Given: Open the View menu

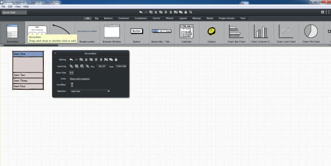Looking at the screenshot, I should point(18,7).
